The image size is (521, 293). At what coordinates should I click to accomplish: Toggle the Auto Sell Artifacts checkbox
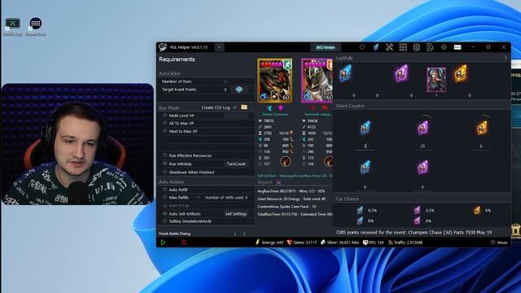point(164,213)
